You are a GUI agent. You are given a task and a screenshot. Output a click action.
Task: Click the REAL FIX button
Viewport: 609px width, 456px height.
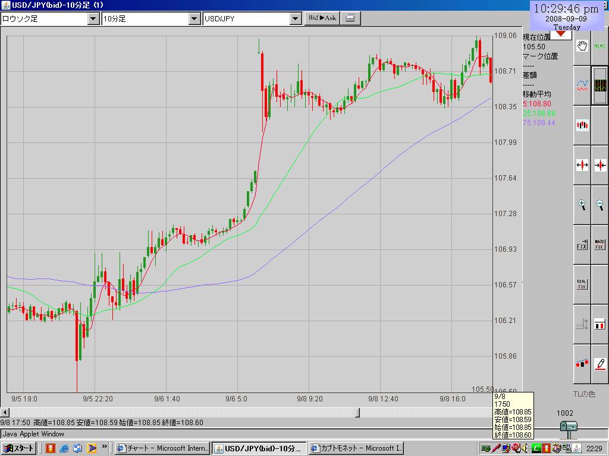click(582, 284)
